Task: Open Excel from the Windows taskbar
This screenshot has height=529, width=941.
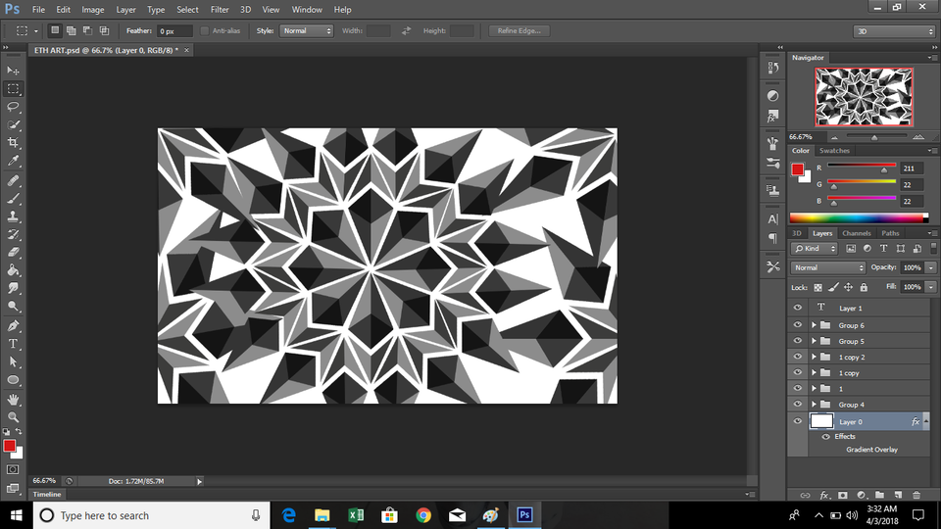Action: [356, 514]
